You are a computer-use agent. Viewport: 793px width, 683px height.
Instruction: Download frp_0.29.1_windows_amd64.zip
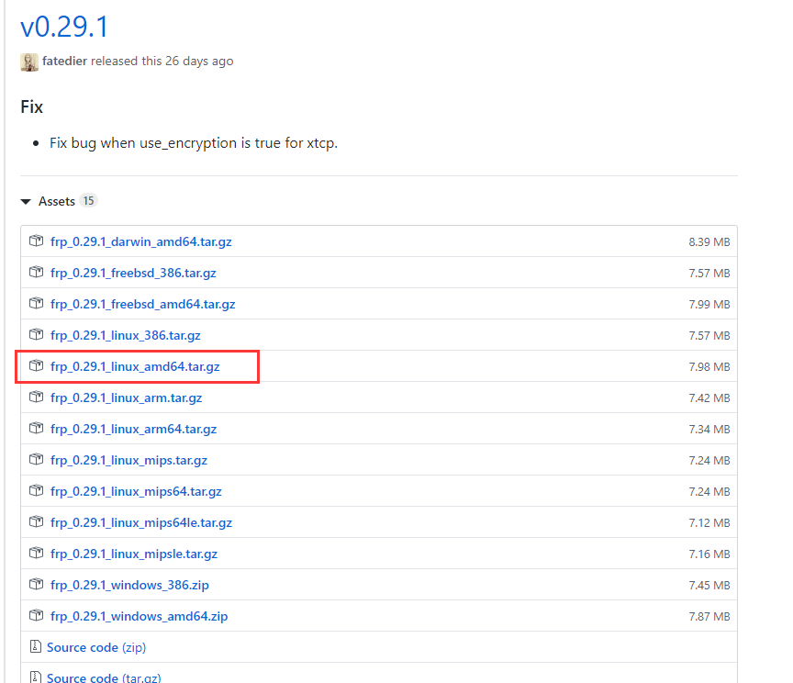140,616
